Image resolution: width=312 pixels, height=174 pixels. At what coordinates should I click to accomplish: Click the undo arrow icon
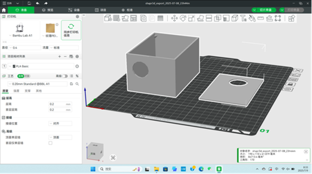37,3
